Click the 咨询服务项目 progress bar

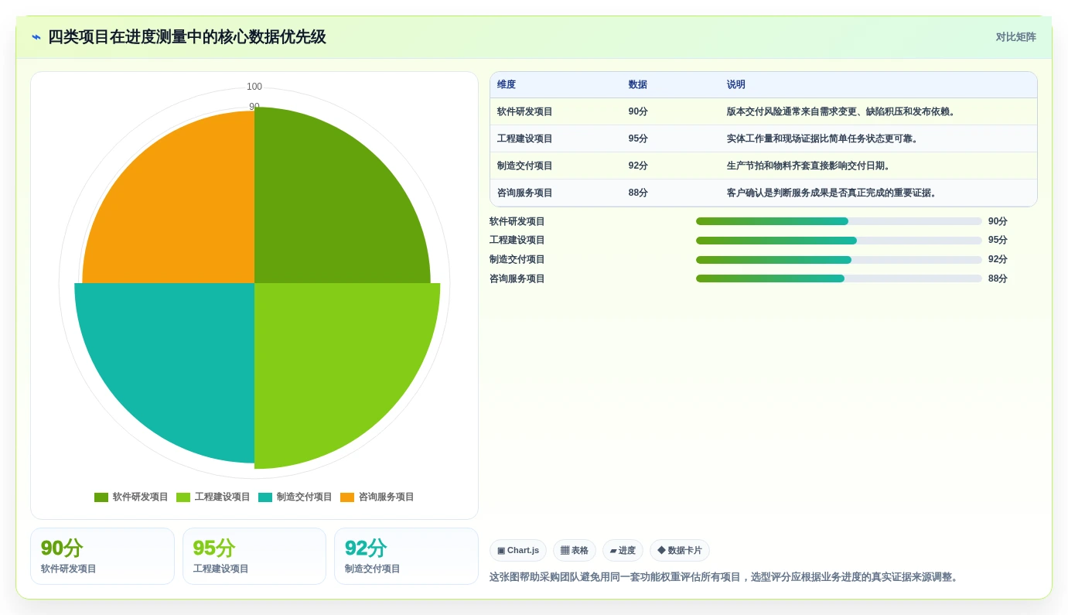839,278
